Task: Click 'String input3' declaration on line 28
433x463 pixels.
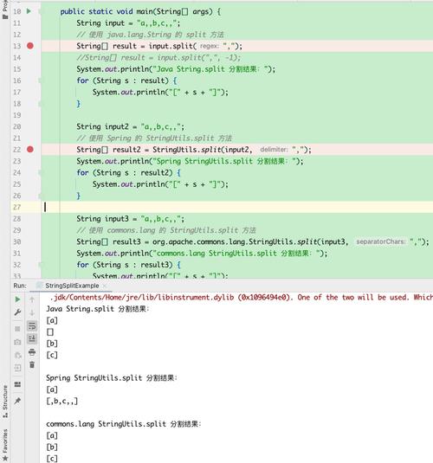Action: pos(131,219)
